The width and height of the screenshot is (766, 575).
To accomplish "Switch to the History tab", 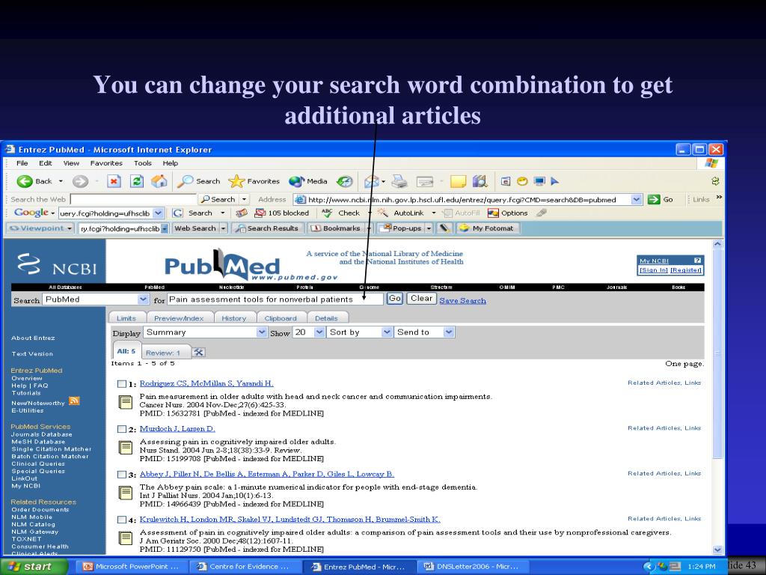I will pos(234,317).
